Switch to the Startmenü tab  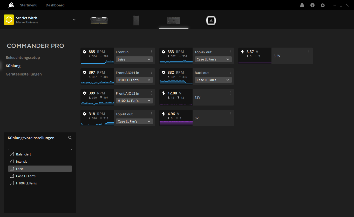click(29, 5)
